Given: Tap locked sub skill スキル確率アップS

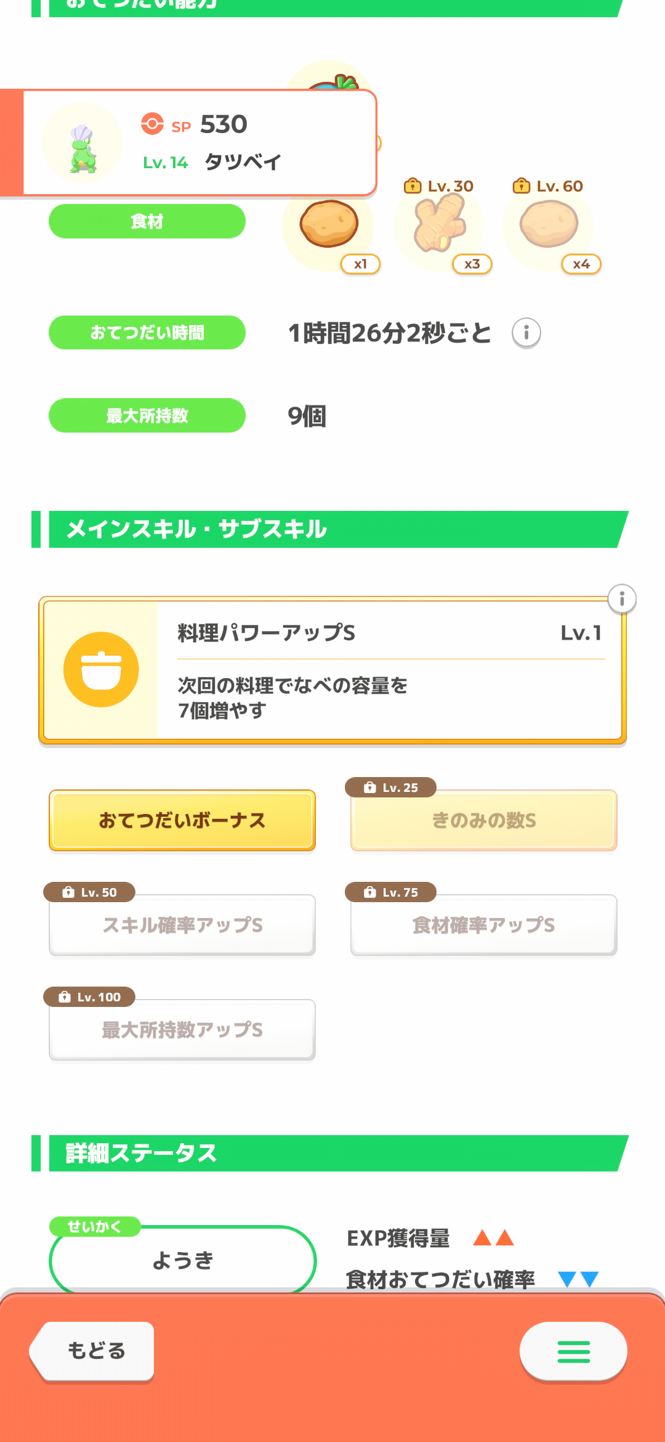Looking at the screenshot, I should point(182,925).
